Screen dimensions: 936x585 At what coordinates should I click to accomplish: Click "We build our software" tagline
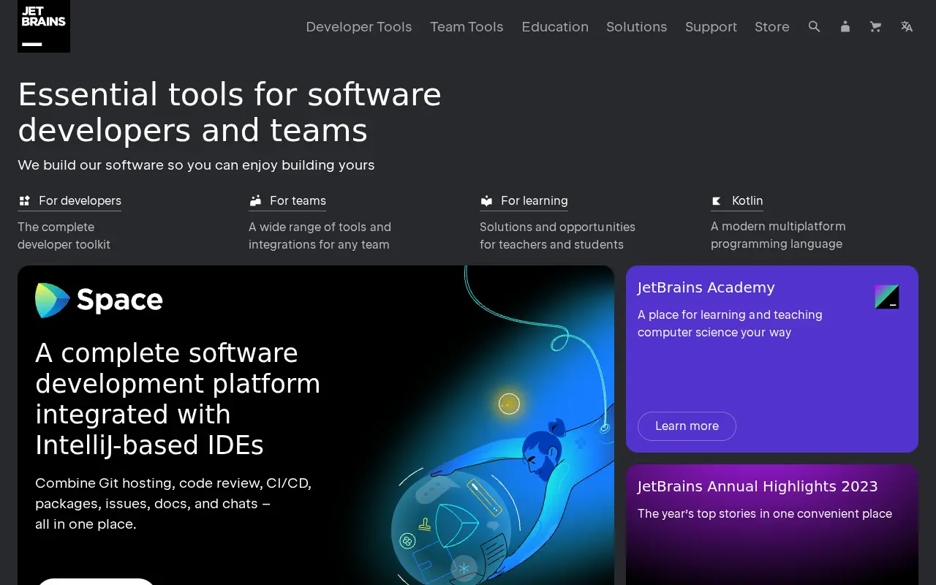(196, 165)
